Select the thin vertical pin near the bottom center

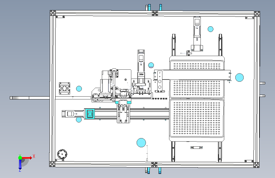pyautogui.click(x=147, y=153)
